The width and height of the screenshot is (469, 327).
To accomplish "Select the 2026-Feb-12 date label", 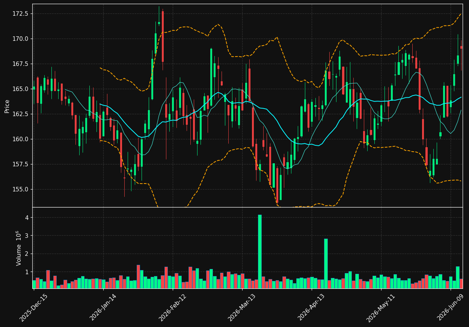I will [x=173, y=308].
